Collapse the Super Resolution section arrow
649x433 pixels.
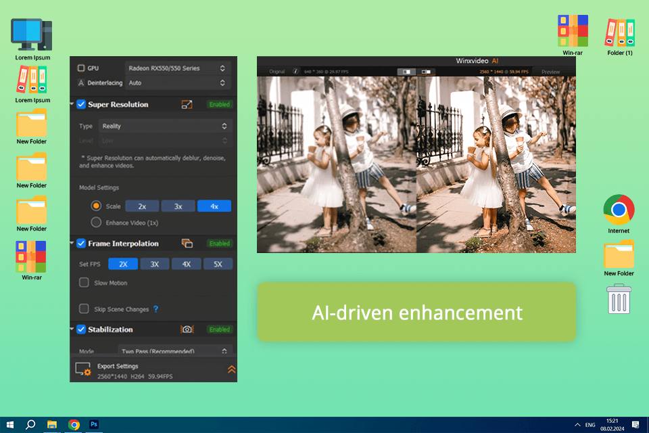pos(72,104)
